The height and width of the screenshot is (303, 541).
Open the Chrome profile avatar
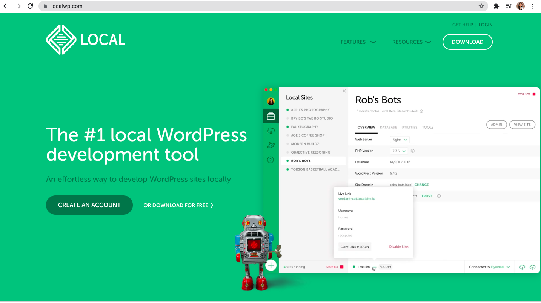tap(521, 6)
